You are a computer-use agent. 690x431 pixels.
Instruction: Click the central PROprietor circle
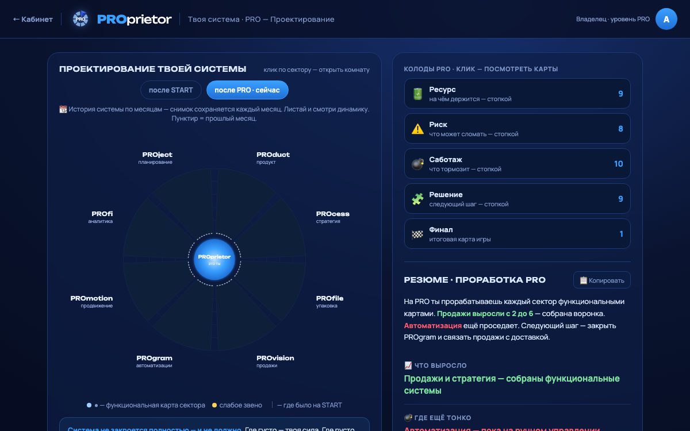[214, 260]
